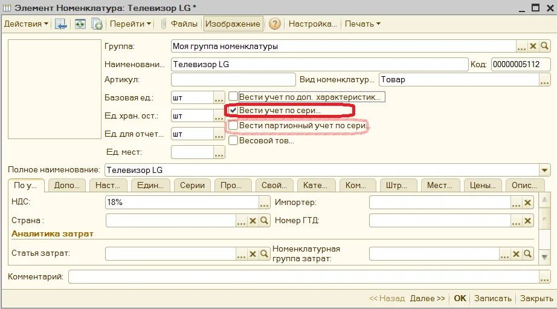Click into the Комментарий field
557x309 pixels.
(x=304, y=276)
